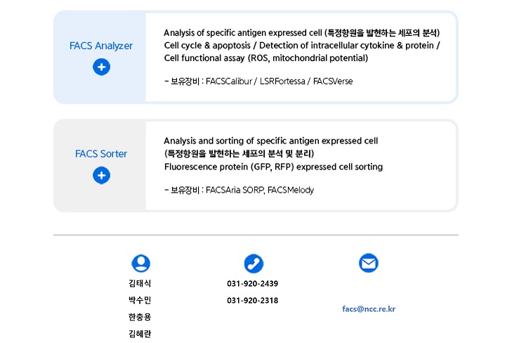This screenshot has height=343, width=512.
Task: Click the FACSCalibur / LSRFortessa equipment line
Action: 258,81
